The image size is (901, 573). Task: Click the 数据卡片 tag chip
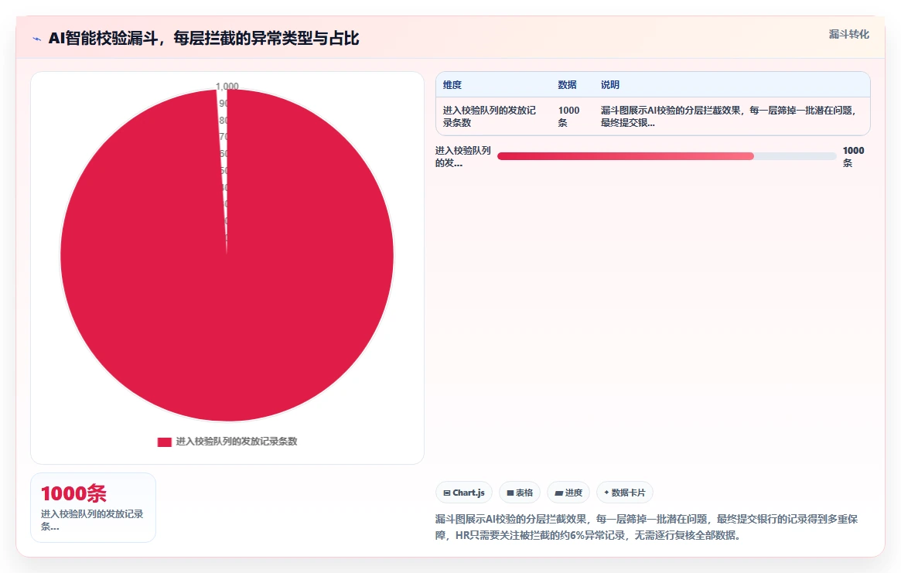[625, 493]
